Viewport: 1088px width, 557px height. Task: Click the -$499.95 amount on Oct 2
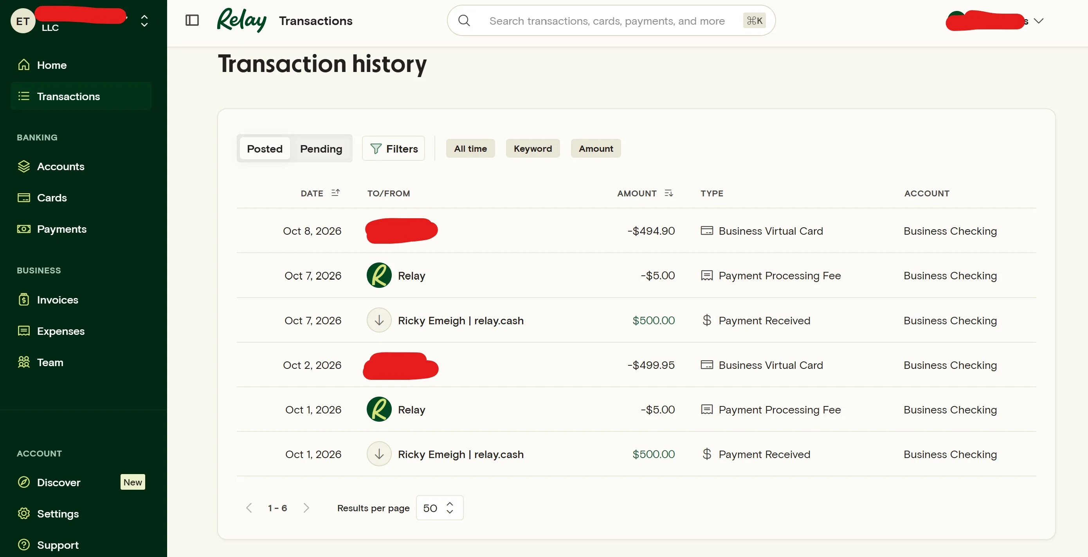[651, 365]
